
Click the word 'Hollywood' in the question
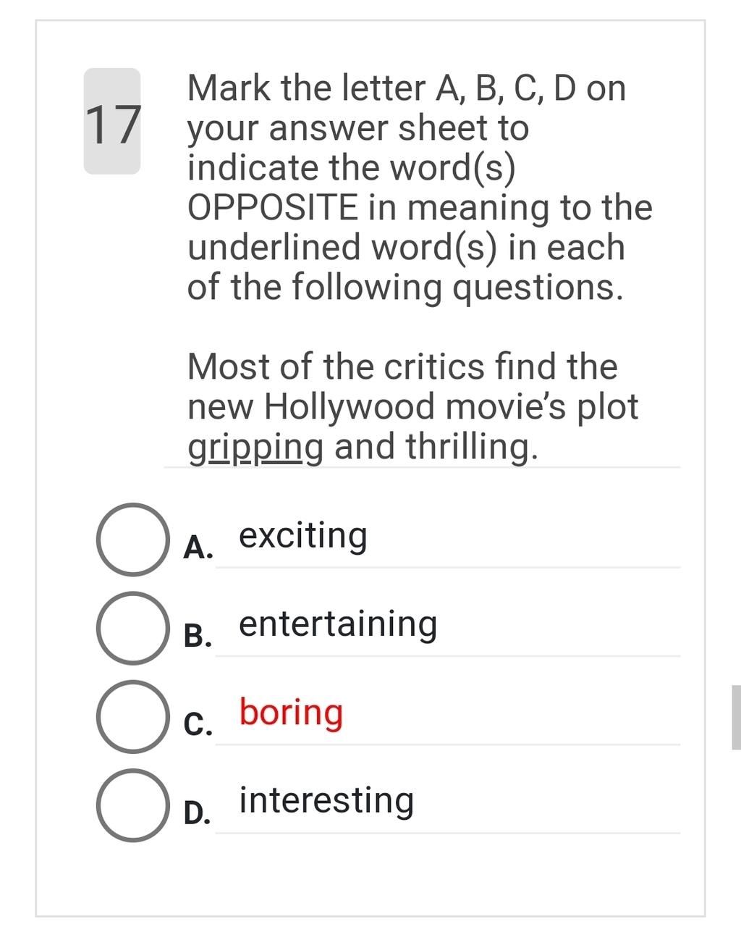tap(349, 407)
